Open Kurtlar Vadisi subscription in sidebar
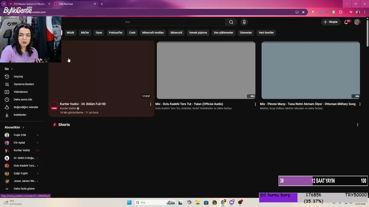 [22, 150]
